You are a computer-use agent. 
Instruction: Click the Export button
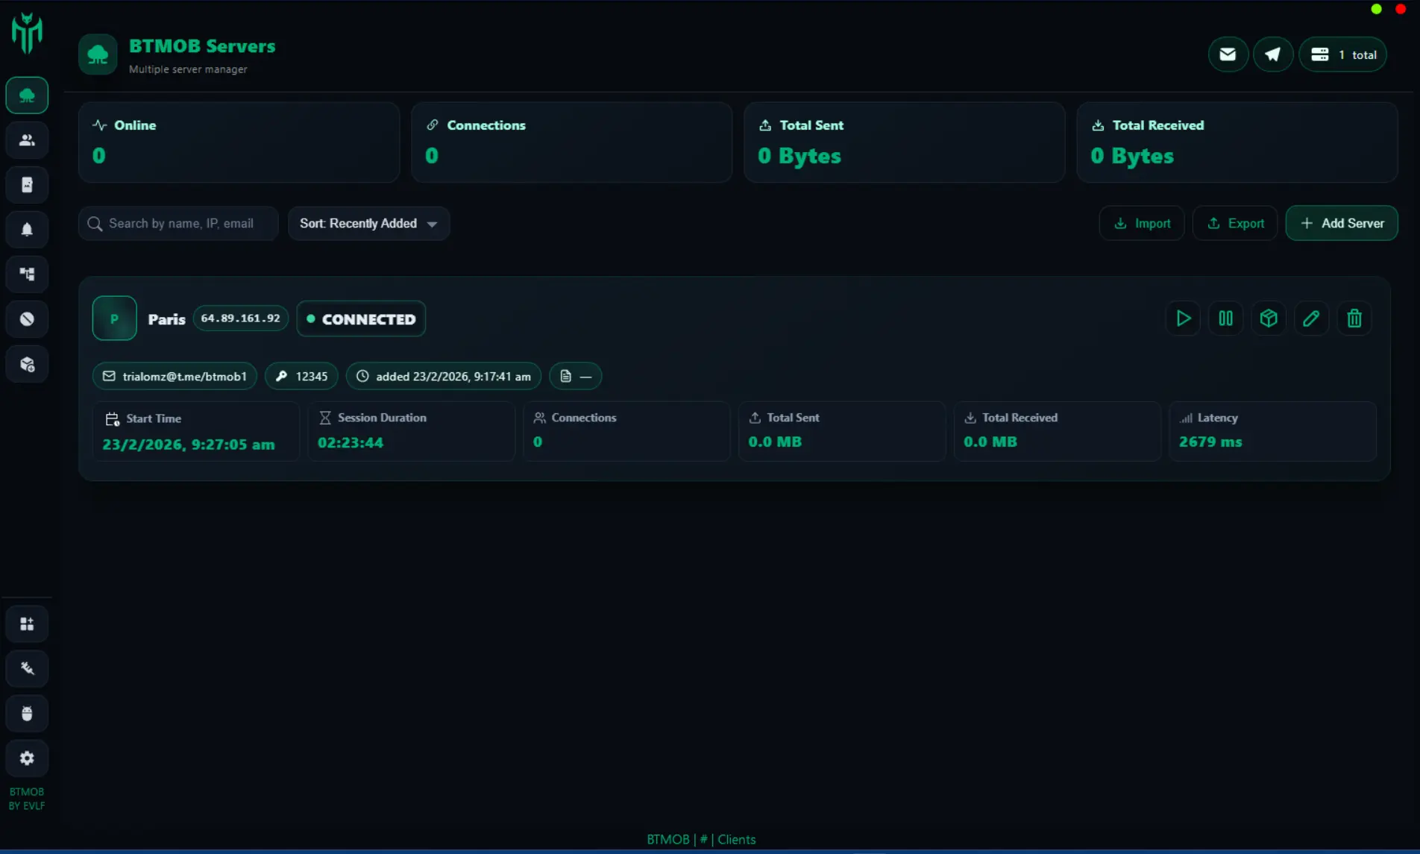click(1234, 223)
